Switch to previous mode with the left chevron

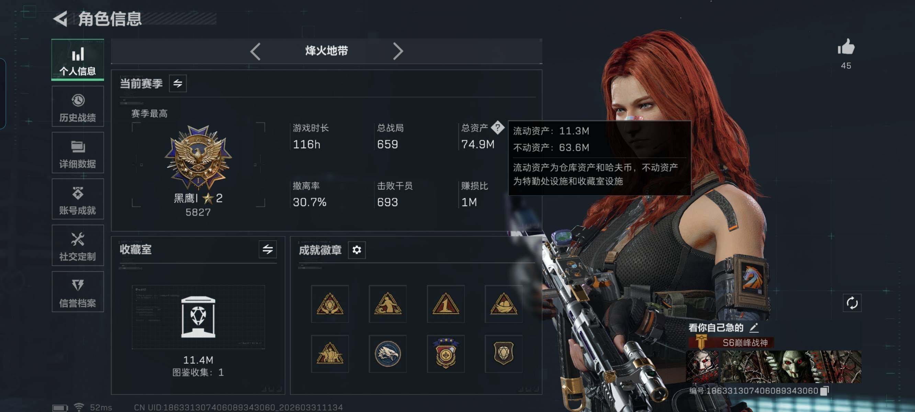[x=256, y=51]
